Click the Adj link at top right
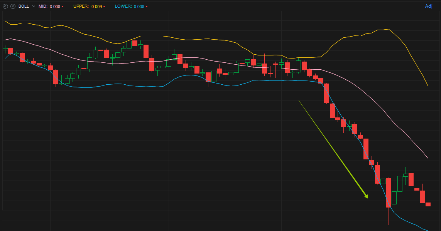The image size is (441, 231). [428, 6]
